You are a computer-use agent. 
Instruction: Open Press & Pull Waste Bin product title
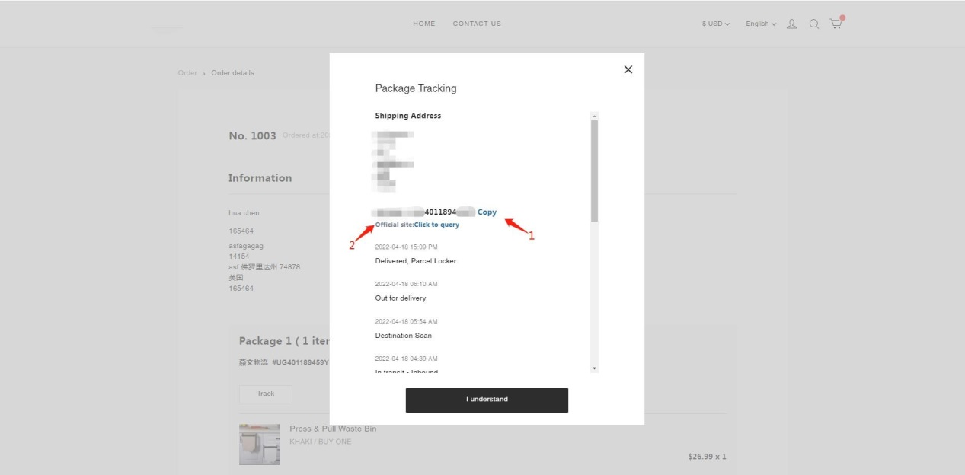coord(333,429)
